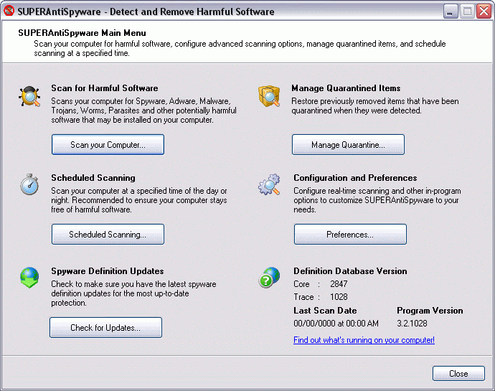Click the 'Manage Quarantined Items' heading
This screenshot has width=495, height=391.
346,88
